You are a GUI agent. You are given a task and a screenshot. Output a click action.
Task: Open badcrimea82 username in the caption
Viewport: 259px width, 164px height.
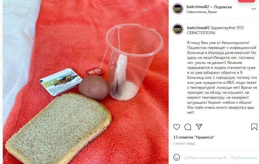(198, 28)
